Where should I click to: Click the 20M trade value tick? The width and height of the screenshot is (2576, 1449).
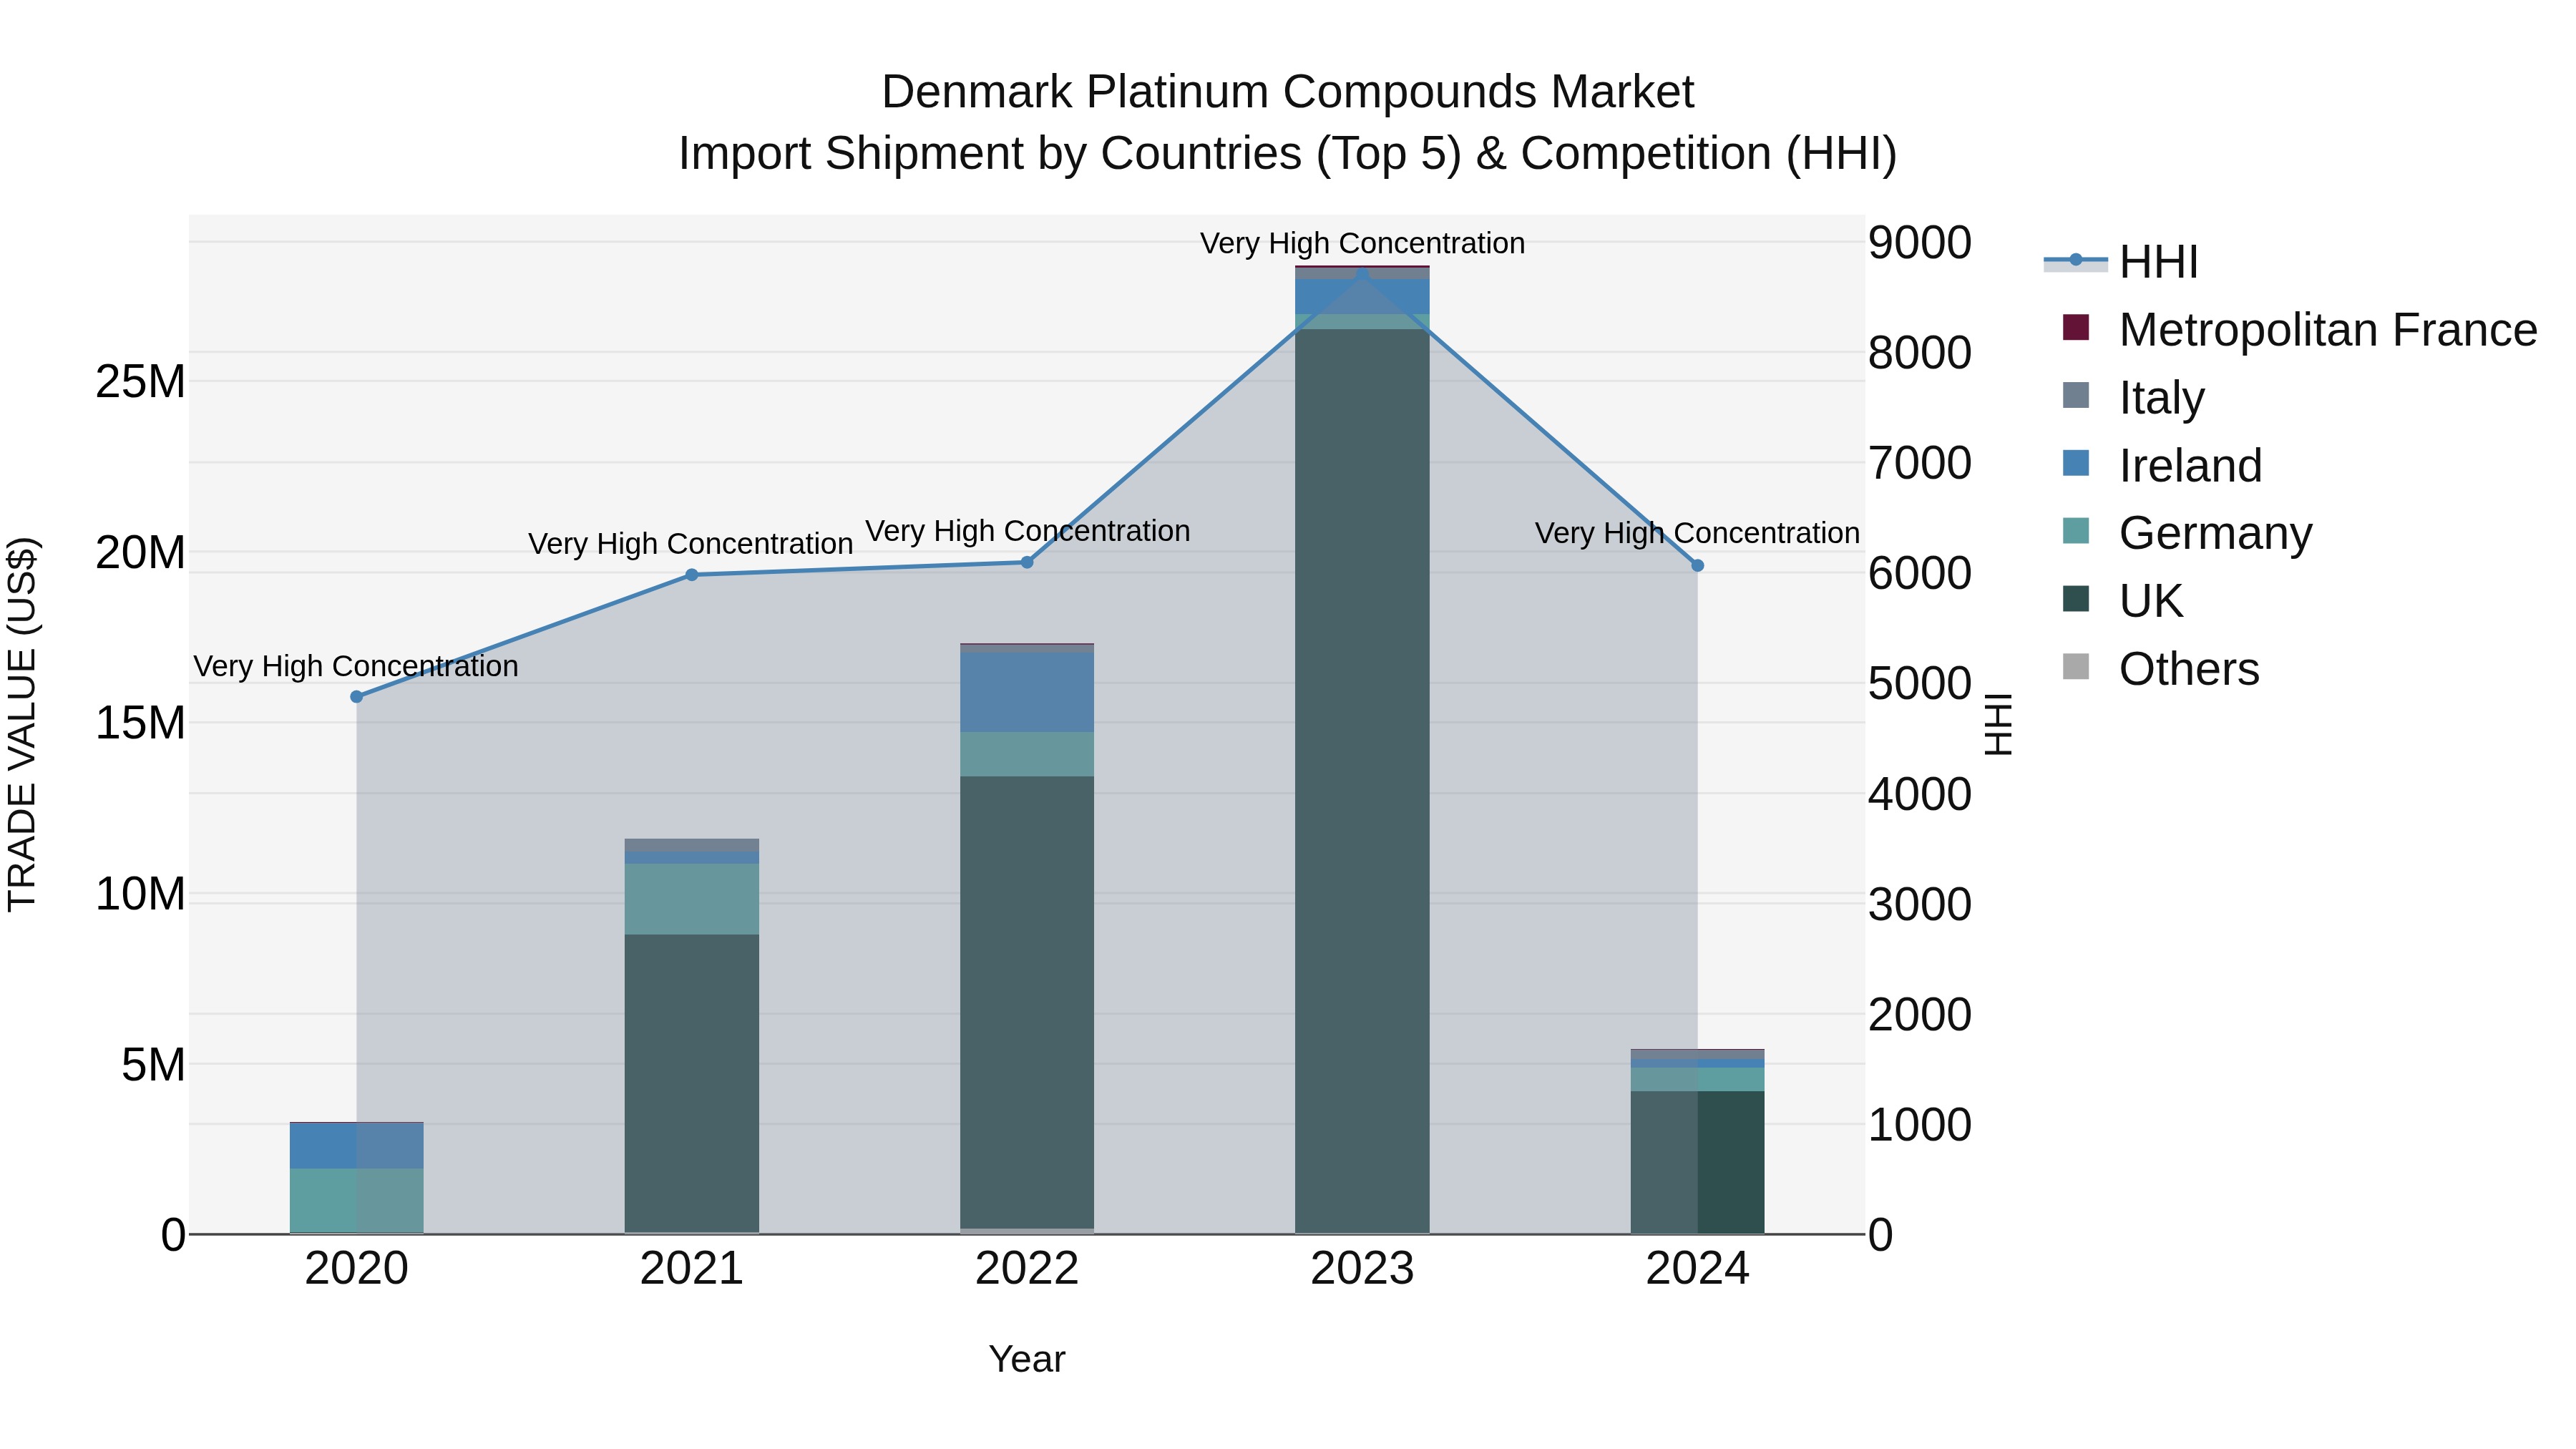tap(140, 553)
